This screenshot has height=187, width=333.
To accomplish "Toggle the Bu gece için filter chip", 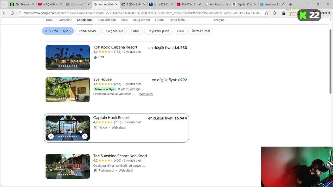I will [115, 31].
